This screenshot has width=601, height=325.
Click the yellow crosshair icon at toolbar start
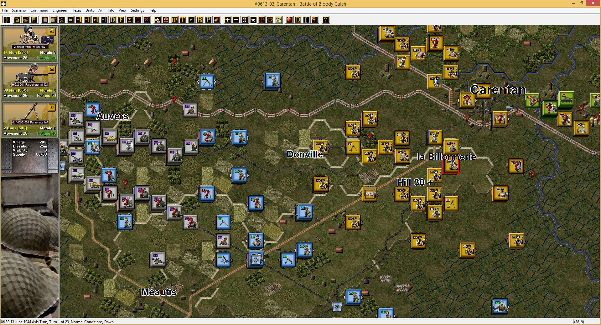tap(6, 20)
